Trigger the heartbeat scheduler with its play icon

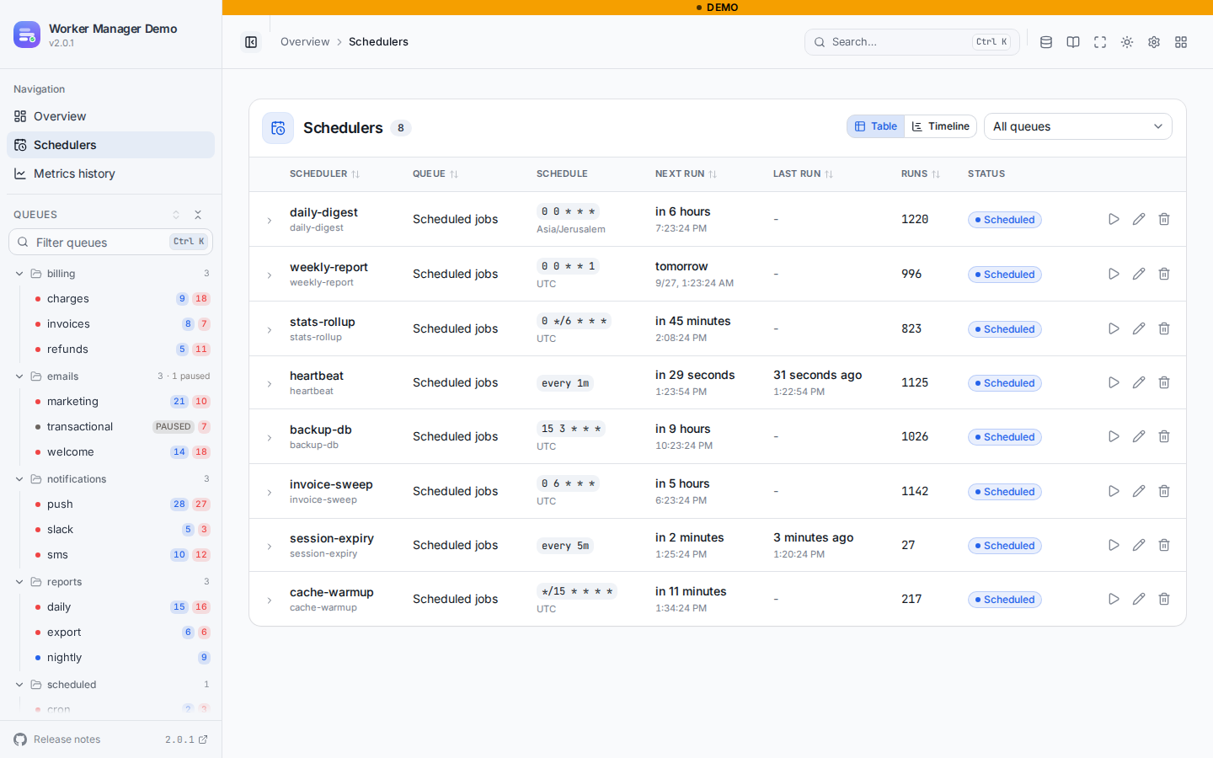(1114, 382)
